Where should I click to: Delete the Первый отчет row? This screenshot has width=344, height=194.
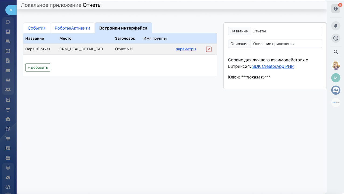pyautogui.click(x=209, y=49)
